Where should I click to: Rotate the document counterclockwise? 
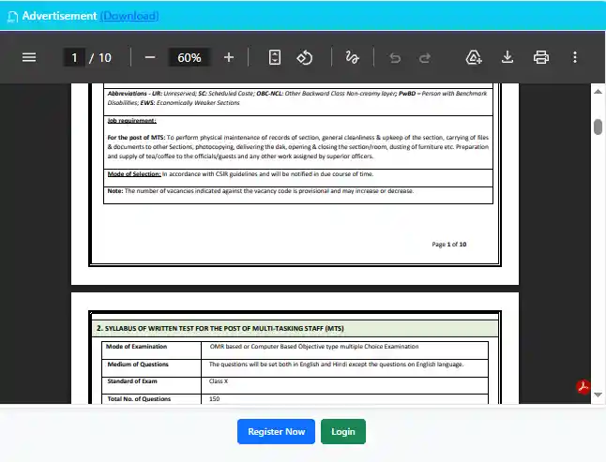305,57
